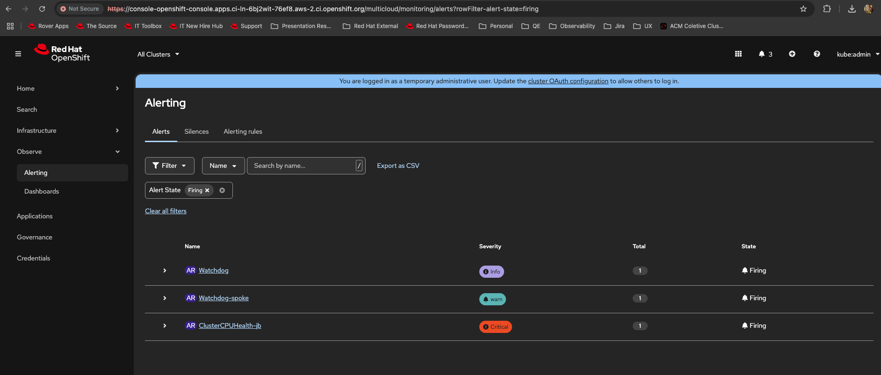The image size is (881, 375).
Task: Open browser downloads icon
Action: pyautogui.click(x=852, y=9)
